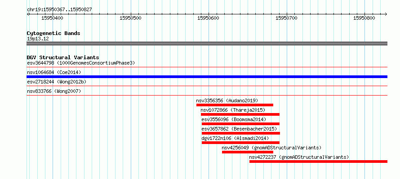This screenshot has width=400, height=179.
Task: Click the 15950600 ruler position marker
Action: [208, 18]
